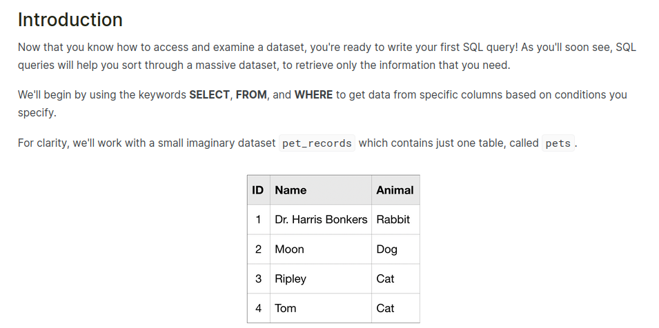
Task: Click the Animal column header
Action: coord(395,190)
